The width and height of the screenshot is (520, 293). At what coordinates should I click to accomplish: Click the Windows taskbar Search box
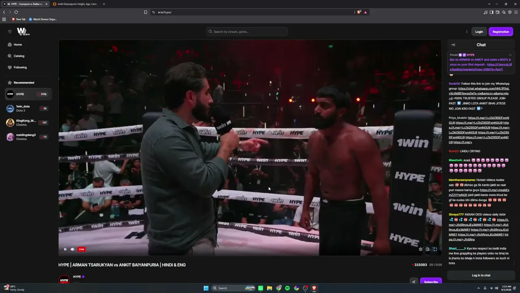234,288
